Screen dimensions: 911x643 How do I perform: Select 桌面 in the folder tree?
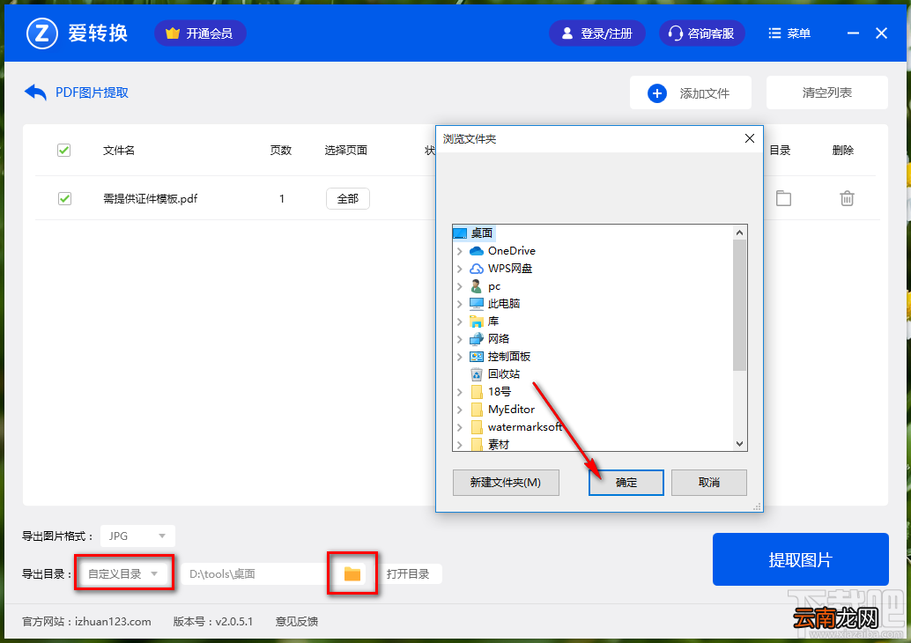[x=481, y=233]
